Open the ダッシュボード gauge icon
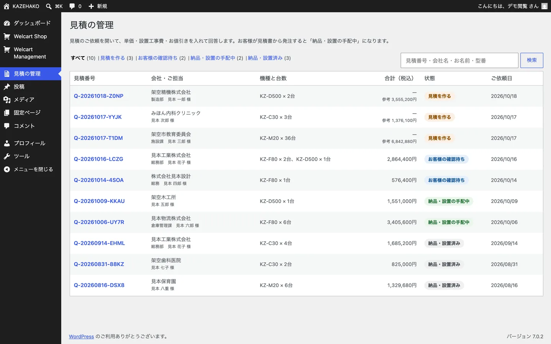 7,23
